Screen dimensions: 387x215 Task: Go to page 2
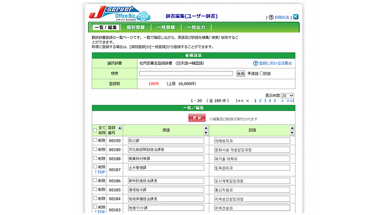pos(260,101)
